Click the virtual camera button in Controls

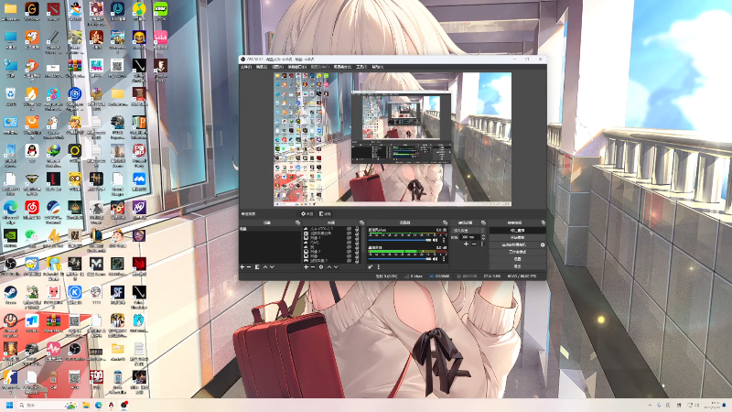(514, 244)
